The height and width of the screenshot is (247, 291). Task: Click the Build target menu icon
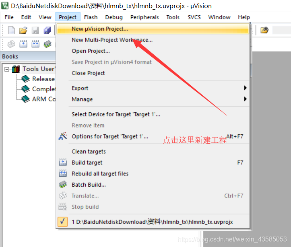pyautogui.click(x=63, y=162)
